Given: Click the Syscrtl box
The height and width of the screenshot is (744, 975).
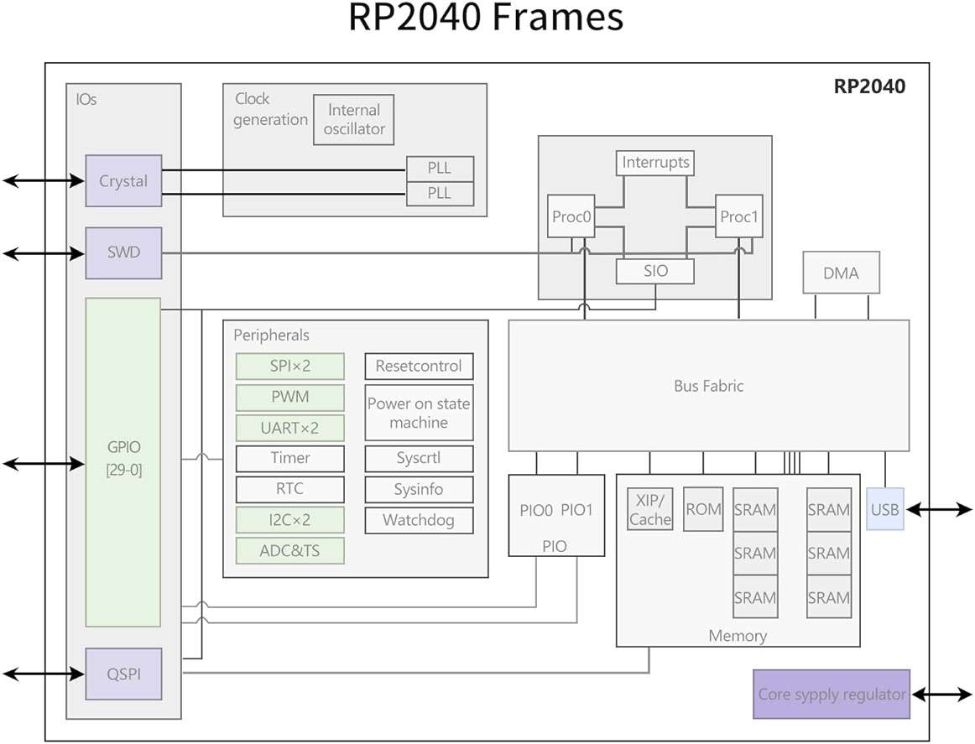Looking at the screenshot, I should (x=419, y=458).
